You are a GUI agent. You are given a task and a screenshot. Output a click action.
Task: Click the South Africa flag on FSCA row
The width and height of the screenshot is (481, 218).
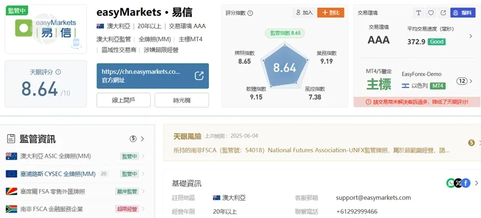(11, 210)
